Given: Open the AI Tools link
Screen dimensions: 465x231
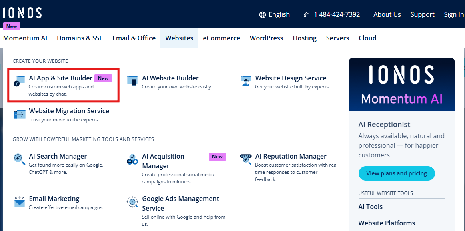Looking at the screenshot, I should [x=371, y=207].
